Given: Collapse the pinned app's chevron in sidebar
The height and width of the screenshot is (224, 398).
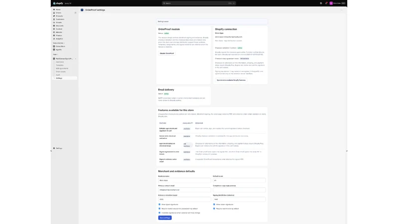Looking at the screenshot, I should [x=76, y=59].
